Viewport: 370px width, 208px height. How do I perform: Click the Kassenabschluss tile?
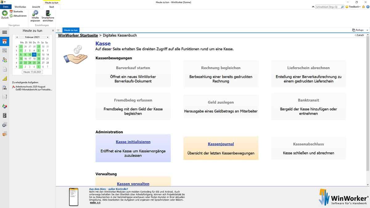[x=309, y=148]
